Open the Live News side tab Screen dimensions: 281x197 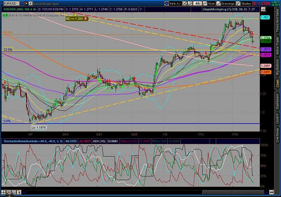pos(277,134)
